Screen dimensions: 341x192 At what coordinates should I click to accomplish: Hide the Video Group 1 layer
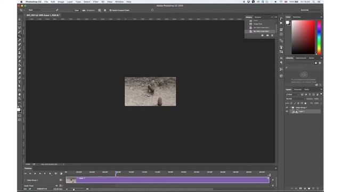point(287,108)
